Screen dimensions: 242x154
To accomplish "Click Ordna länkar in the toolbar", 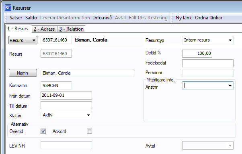I will 209,18.
